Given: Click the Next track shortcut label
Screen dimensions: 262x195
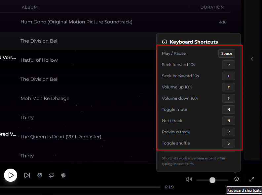Looking at the screenshot, I should pos(172,121).
